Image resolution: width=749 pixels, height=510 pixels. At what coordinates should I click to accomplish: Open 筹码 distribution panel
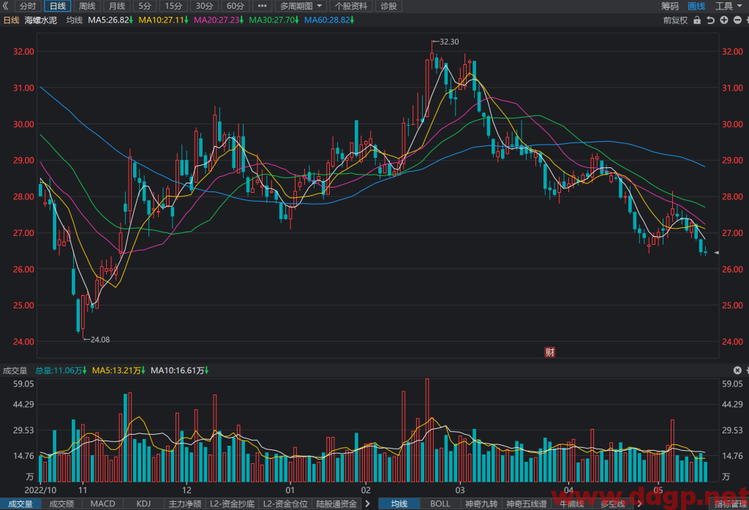670,6
